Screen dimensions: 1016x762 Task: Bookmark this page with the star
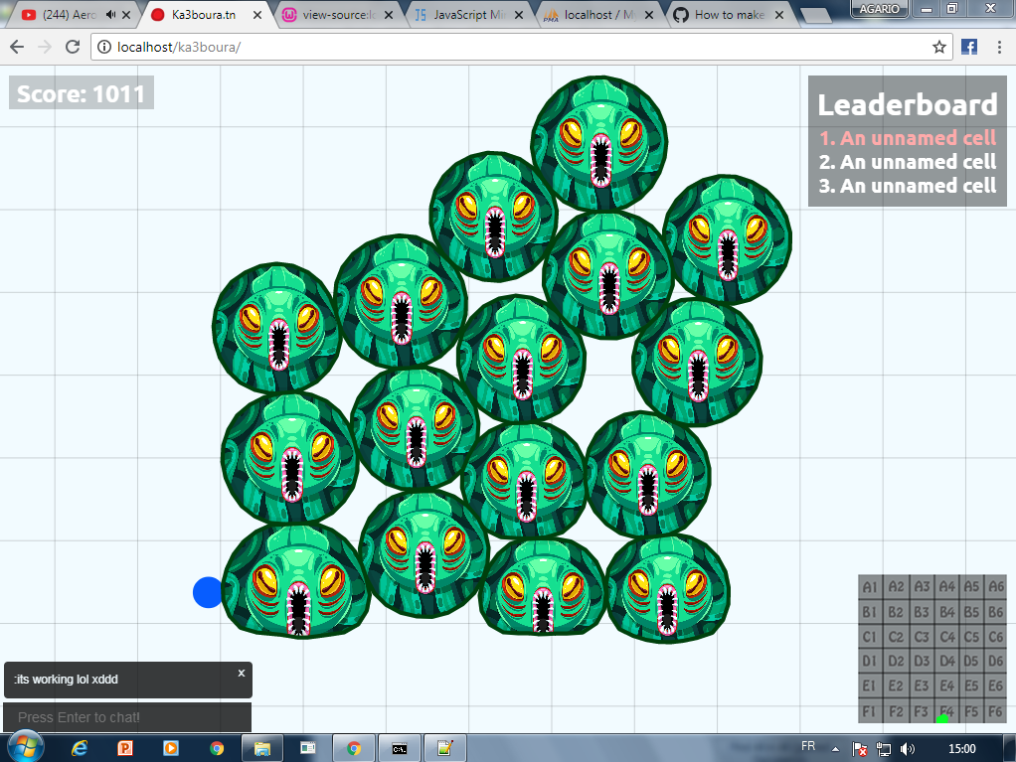[x=938, y=47]
